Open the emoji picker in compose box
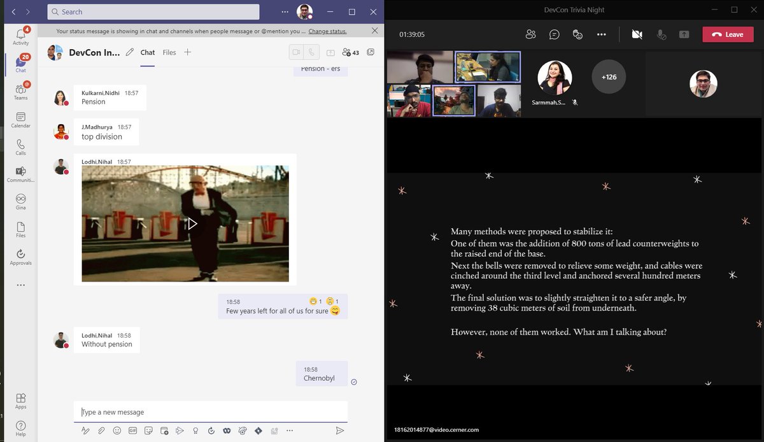 coord(117,431)
